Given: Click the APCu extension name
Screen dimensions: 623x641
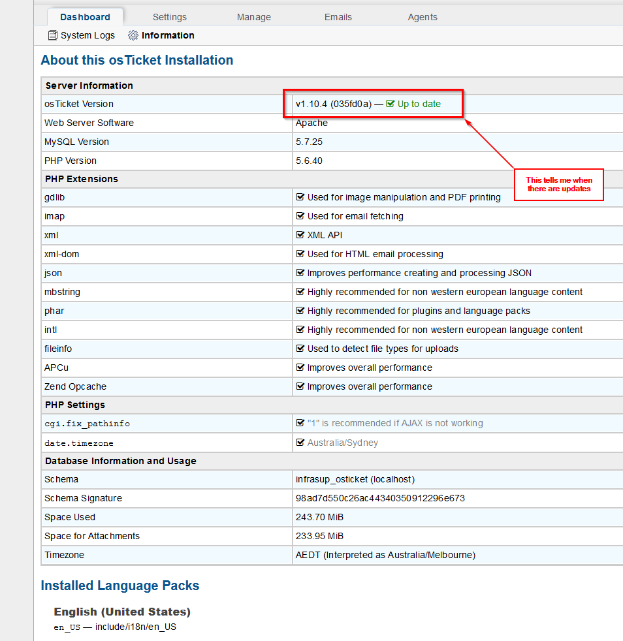Looking at the screenshot, I should click(x=56, y=367).
